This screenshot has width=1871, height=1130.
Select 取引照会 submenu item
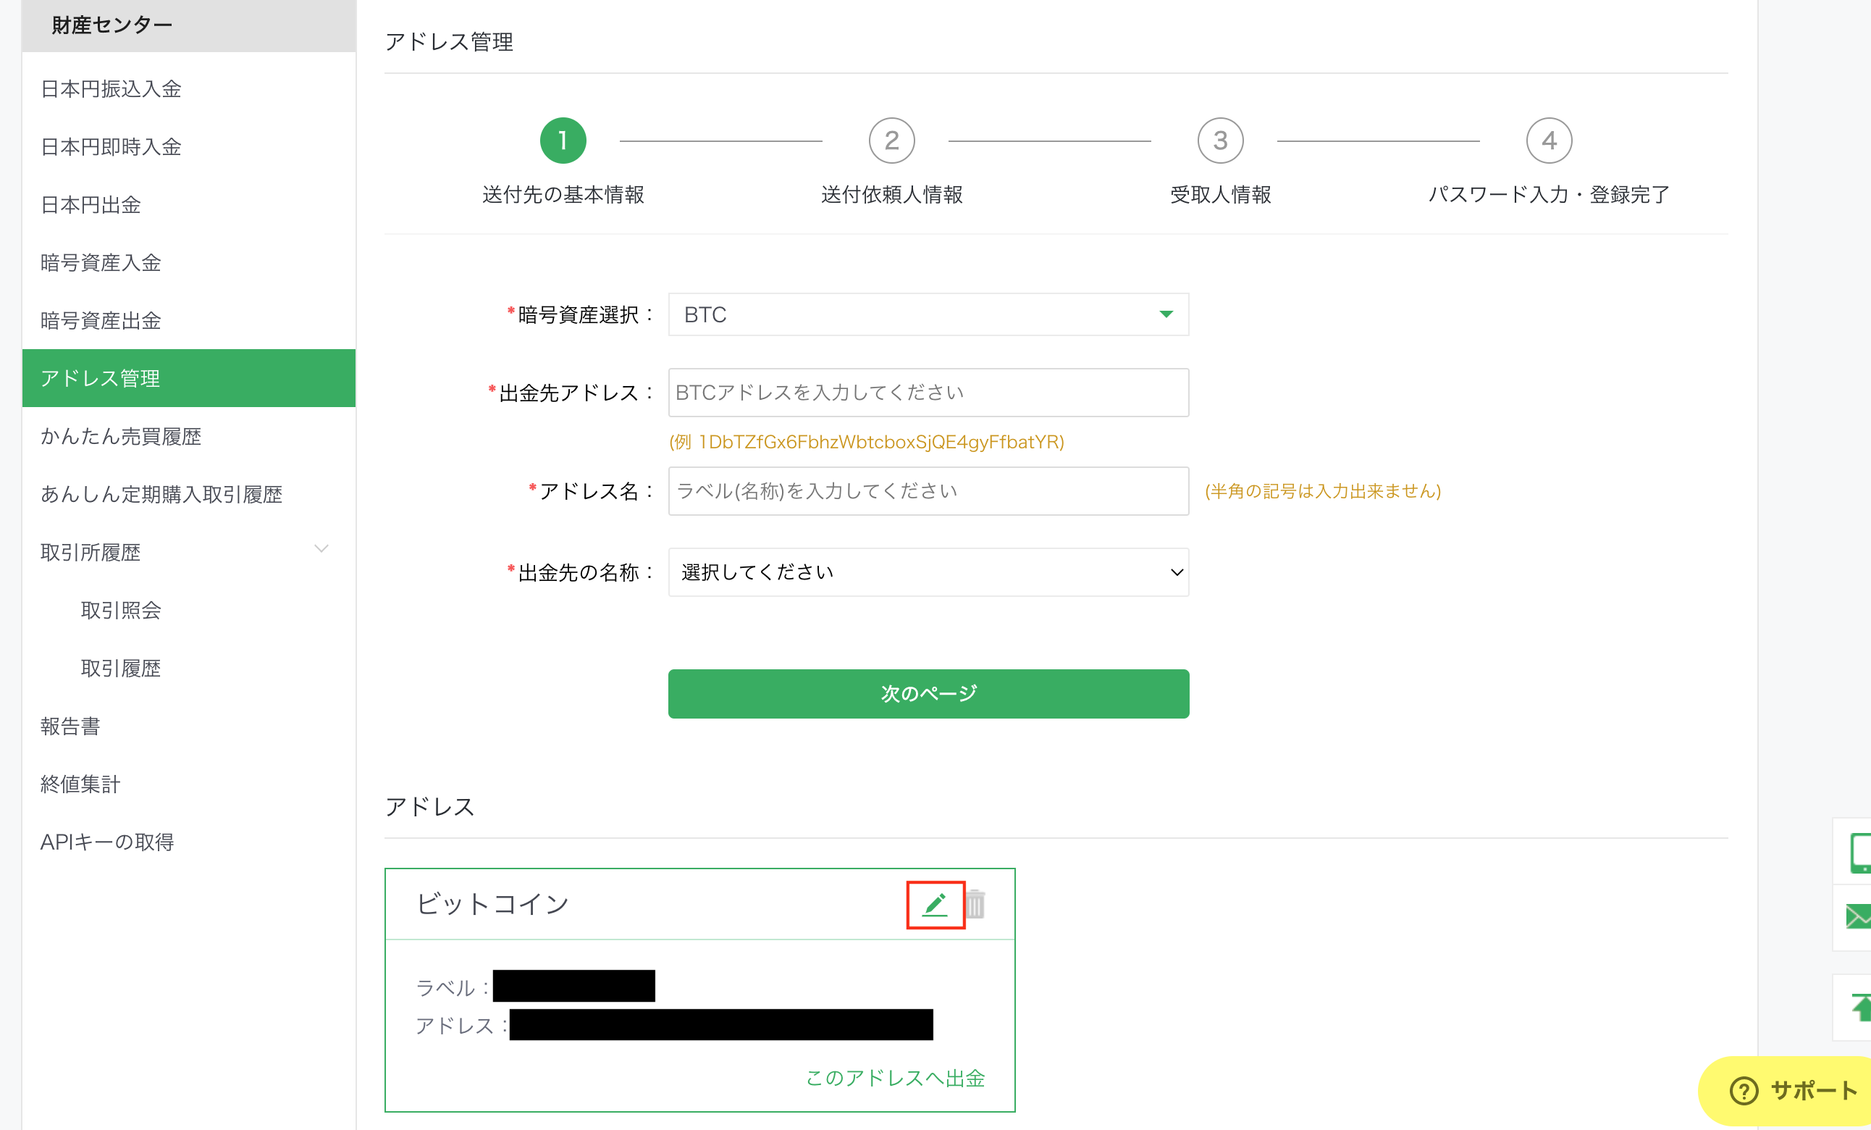point(122,610)
